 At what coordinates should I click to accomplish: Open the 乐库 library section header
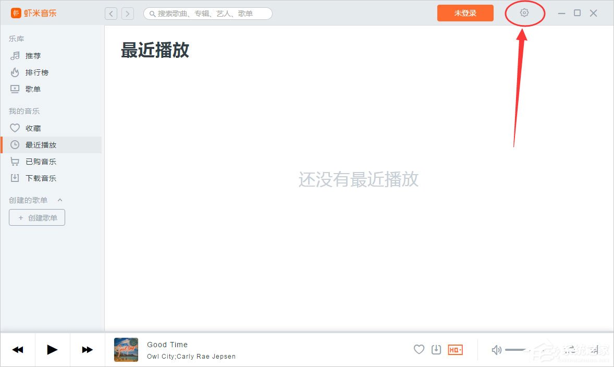16,38
